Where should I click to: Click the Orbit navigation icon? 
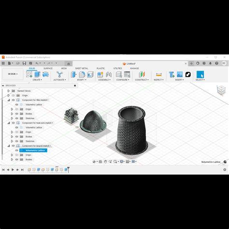[94, 161]
